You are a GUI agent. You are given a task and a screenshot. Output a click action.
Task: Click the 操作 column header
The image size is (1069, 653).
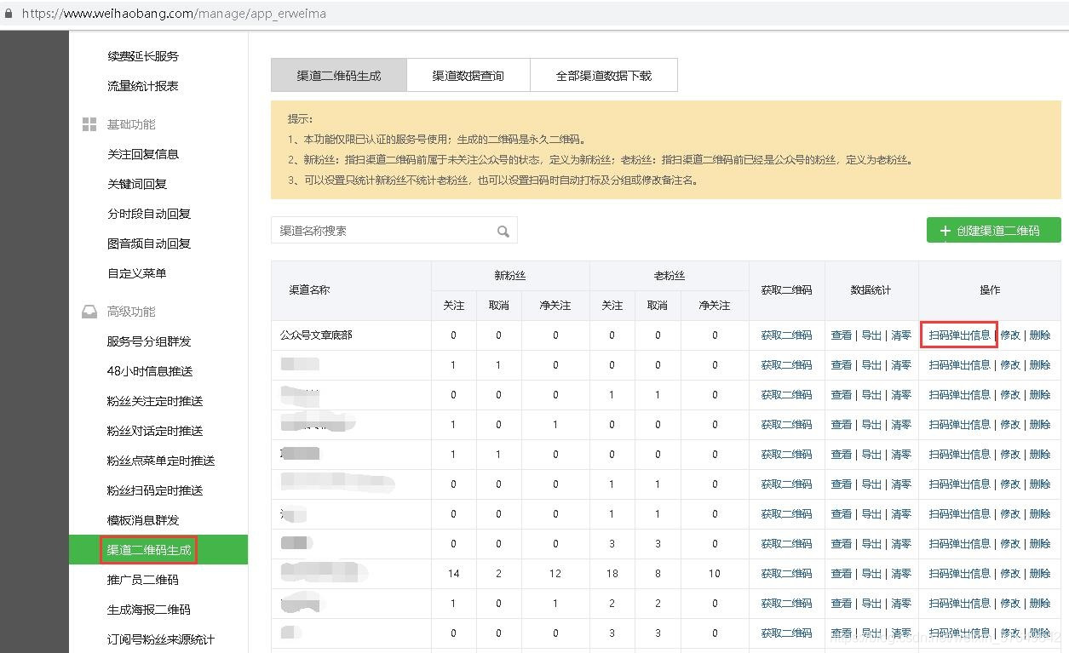coord(990,290)
